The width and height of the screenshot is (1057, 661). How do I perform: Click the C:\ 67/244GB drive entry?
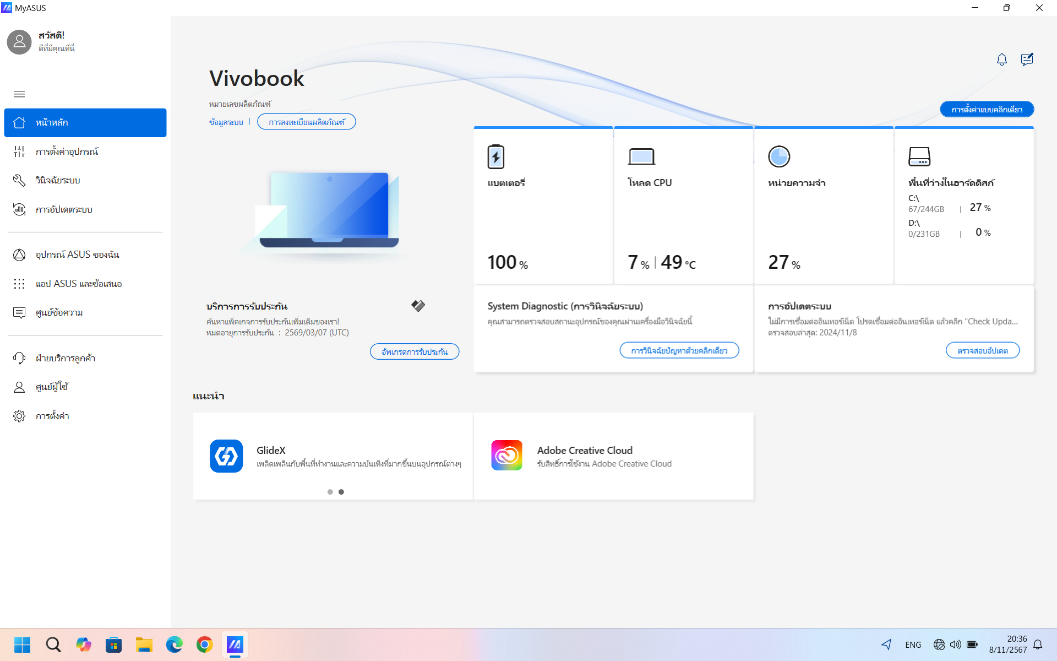click(950, 204)
